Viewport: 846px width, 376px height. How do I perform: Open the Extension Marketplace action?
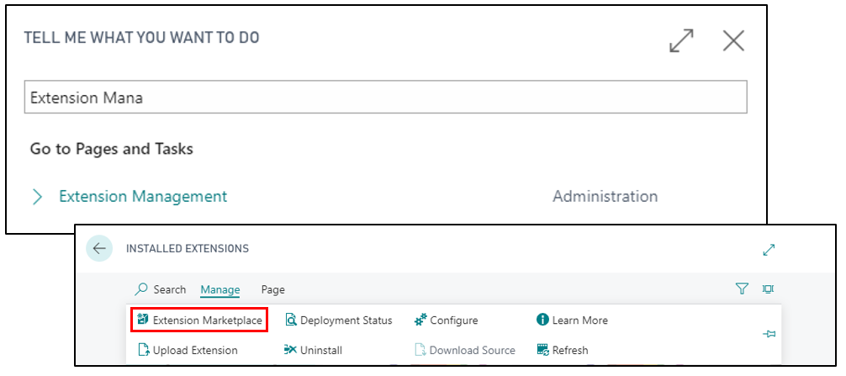[199, 320]
